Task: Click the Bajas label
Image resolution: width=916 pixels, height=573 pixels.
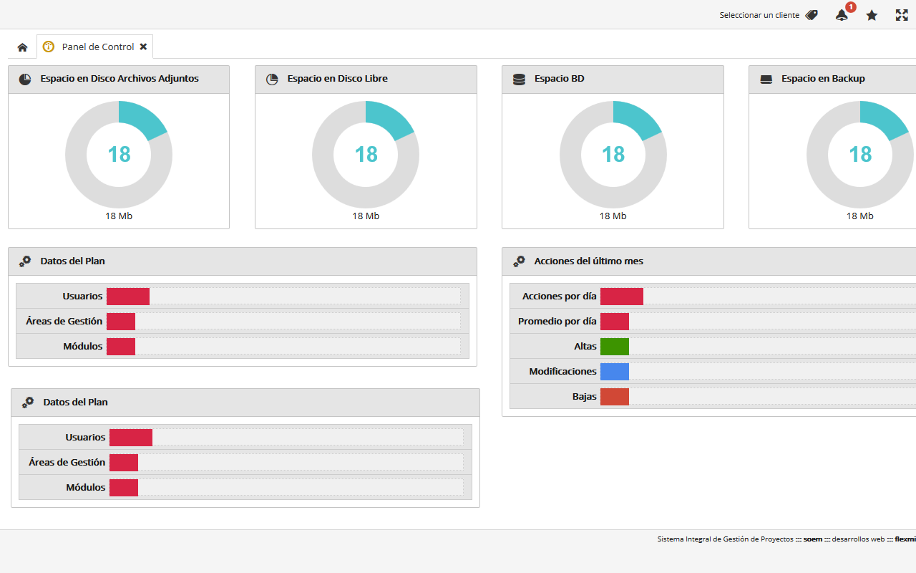Action: click(585, 396)
